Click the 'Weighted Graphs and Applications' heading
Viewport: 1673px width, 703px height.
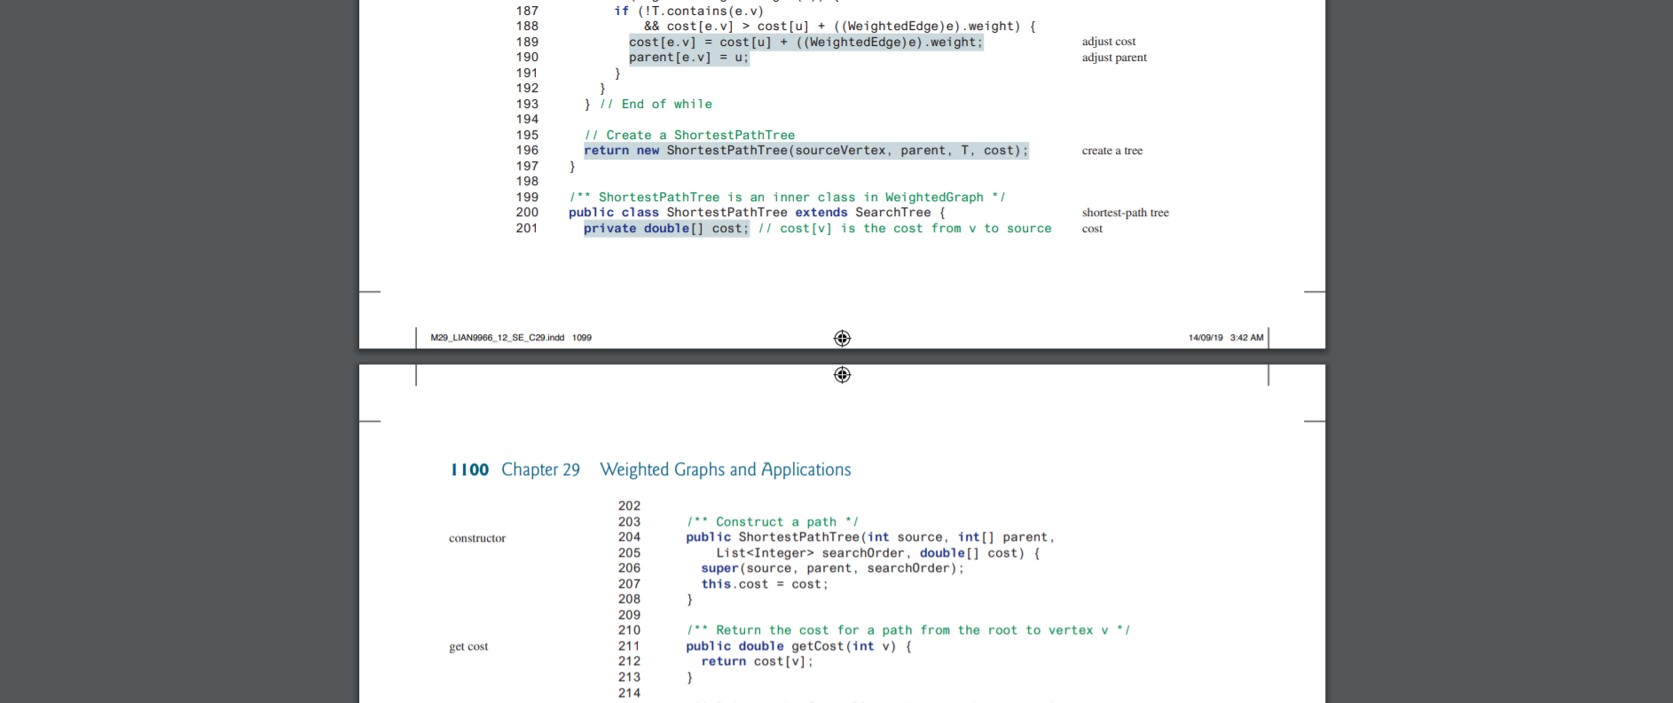point(725,470)
